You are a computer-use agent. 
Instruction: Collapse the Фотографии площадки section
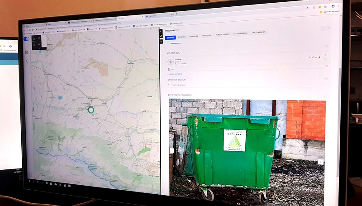[x=325, y=96]
